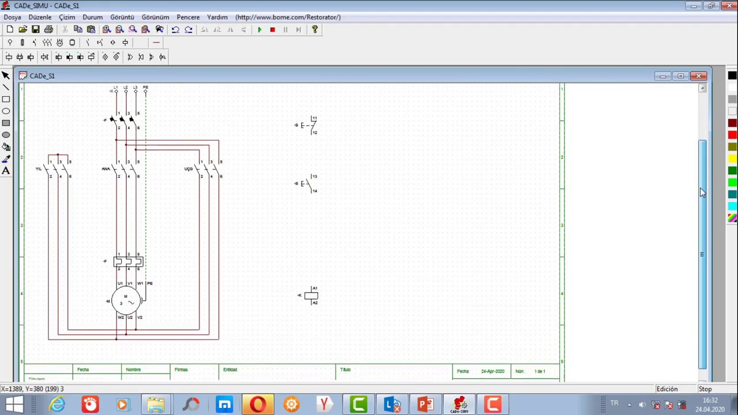Viewport: 738px width, 415px height.
Task: Create a new document with the blank page icon
Action: point(10,29)
